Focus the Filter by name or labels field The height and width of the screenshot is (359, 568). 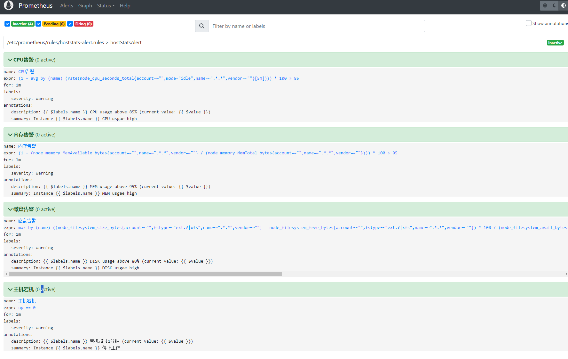316,26
